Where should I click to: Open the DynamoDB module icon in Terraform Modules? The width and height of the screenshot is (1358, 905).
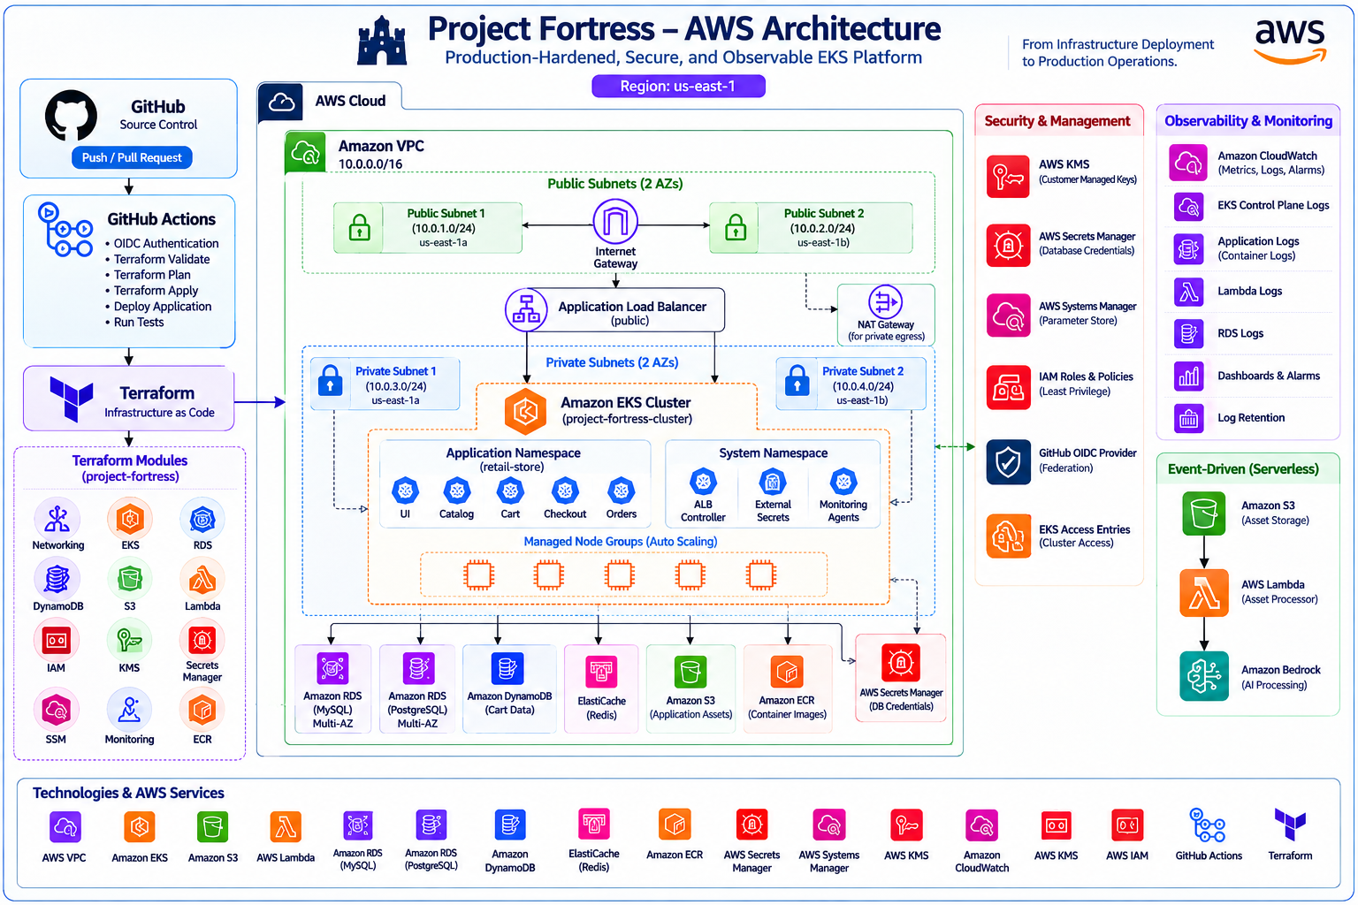57,579
